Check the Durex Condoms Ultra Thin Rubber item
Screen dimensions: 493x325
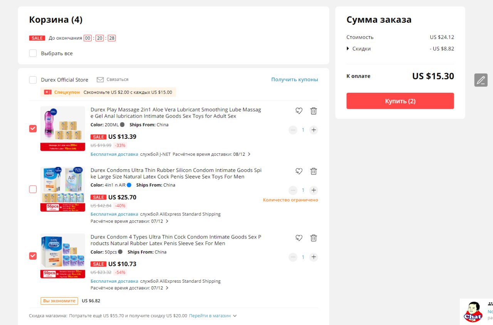(x=33, y=189)
